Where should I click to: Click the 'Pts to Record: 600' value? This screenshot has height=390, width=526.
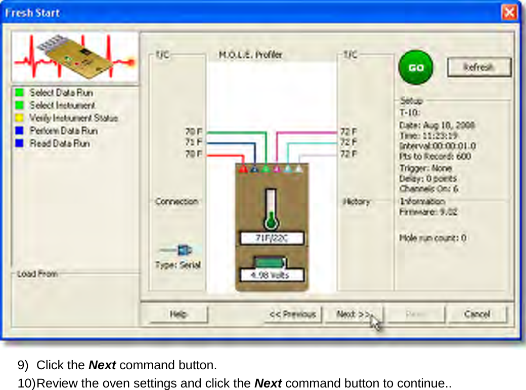[x=435, y=156]
